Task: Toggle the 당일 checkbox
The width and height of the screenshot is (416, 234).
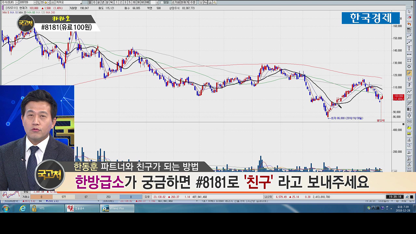Action: 162,2
